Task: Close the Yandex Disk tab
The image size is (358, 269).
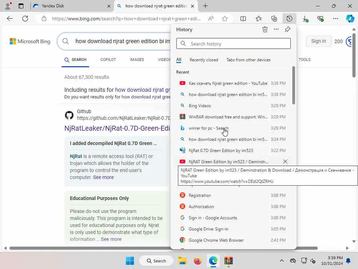Action: (x=109, y=6)
